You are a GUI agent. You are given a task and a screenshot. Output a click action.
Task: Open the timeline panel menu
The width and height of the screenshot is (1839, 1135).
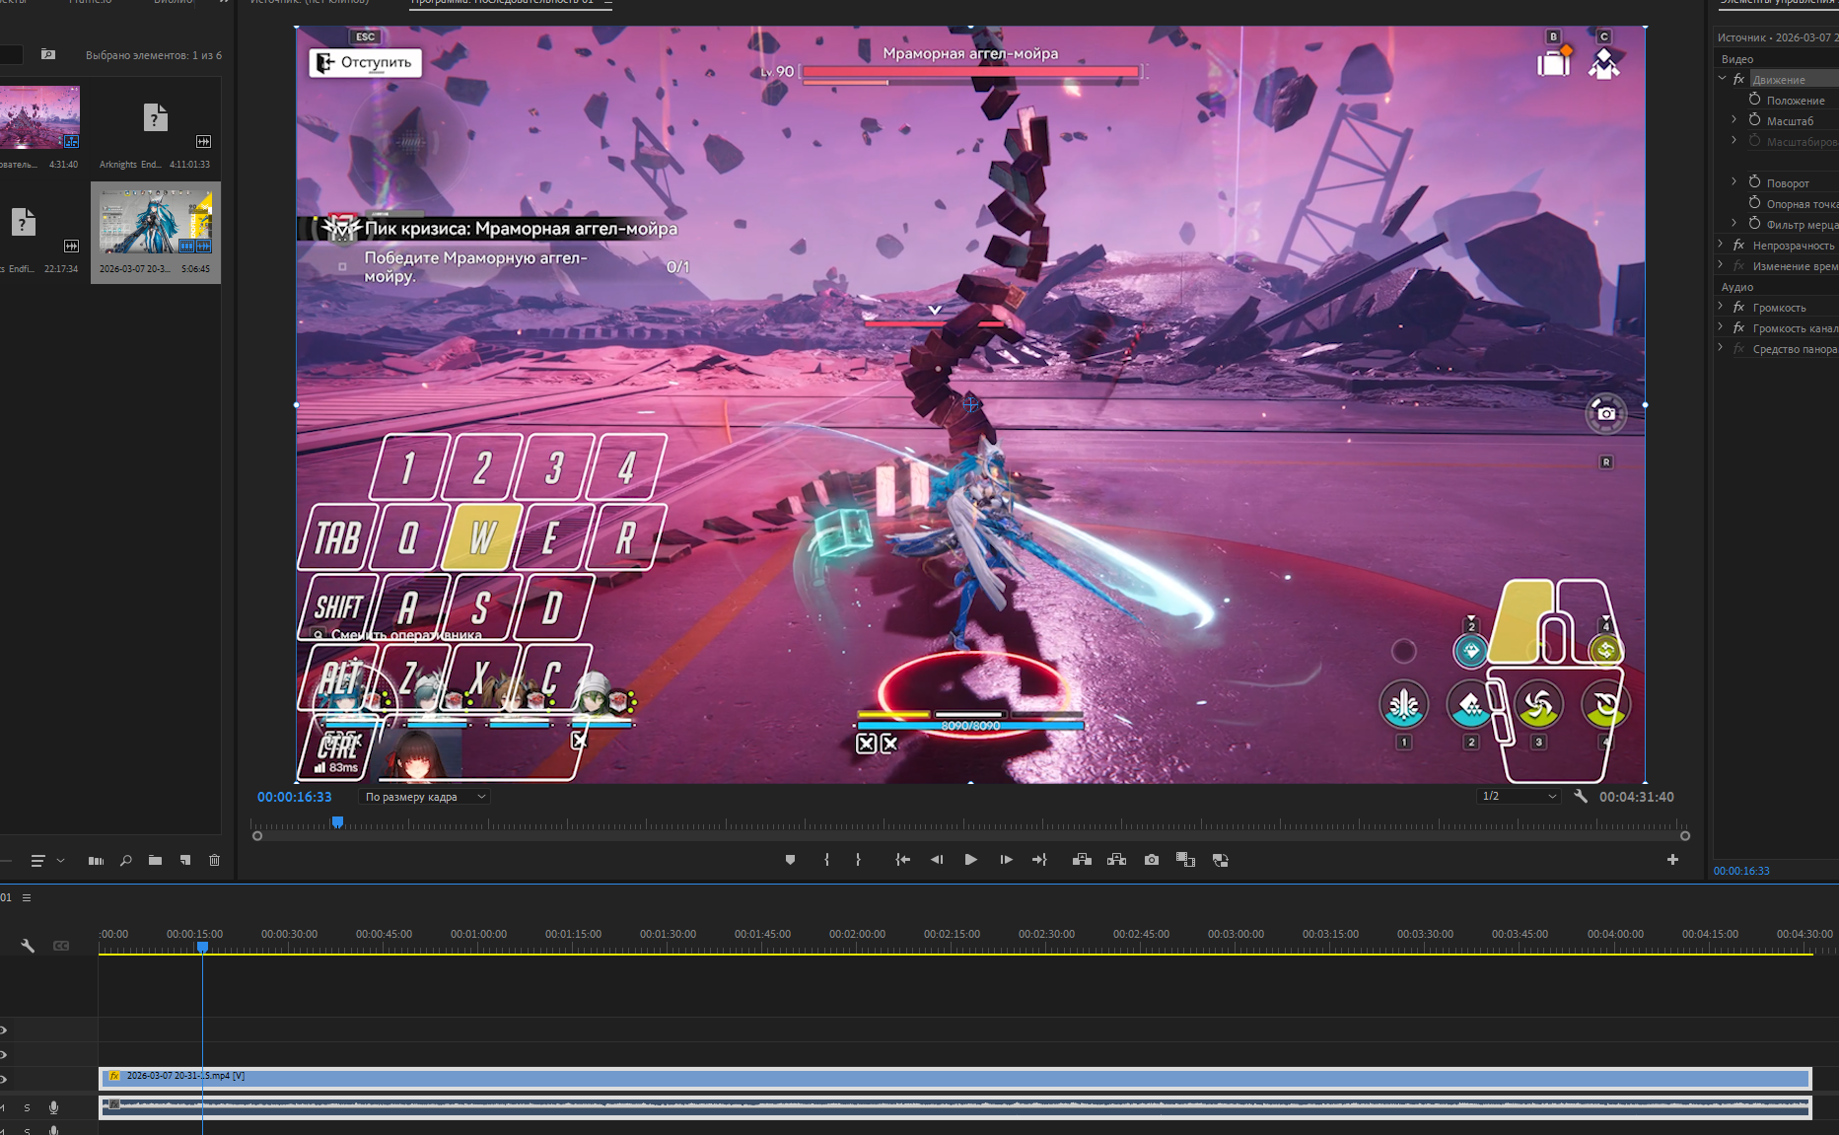[x=27, y=897]
